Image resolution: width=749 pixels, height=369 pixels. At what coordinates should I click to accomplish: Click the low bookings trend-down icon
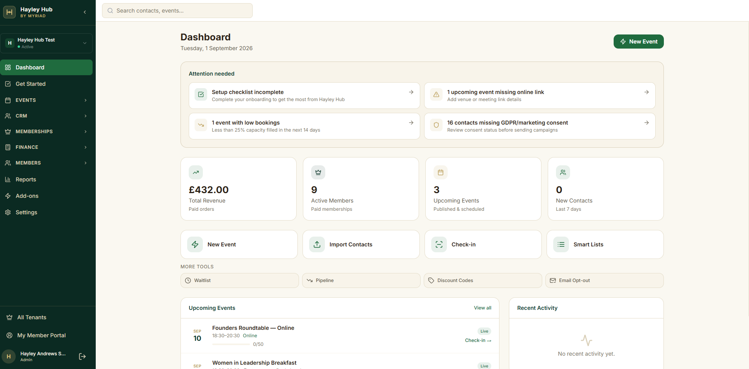point(201,125)
